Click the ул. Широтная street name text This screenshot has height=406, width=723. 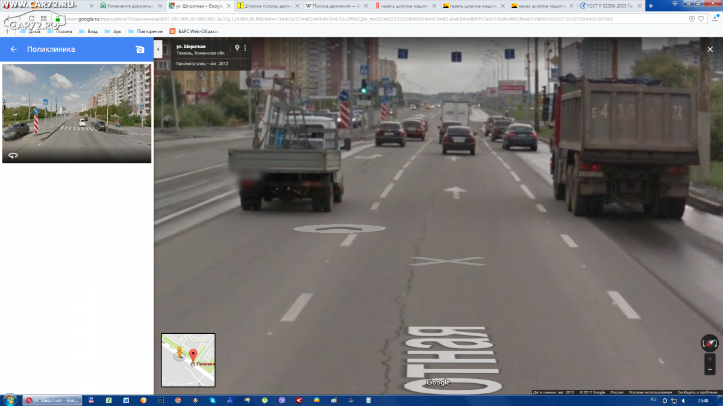[190, 46]
